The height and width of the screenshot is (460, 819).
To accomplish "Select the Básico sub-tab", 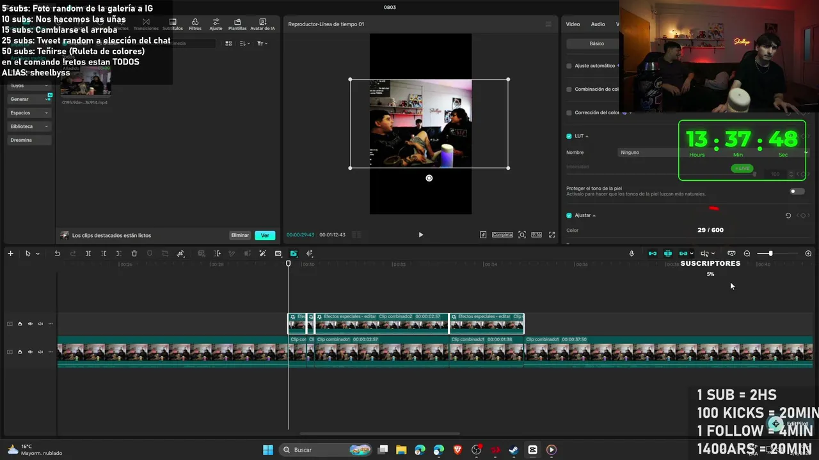I will pyautogui.click(x=596, y=43).
